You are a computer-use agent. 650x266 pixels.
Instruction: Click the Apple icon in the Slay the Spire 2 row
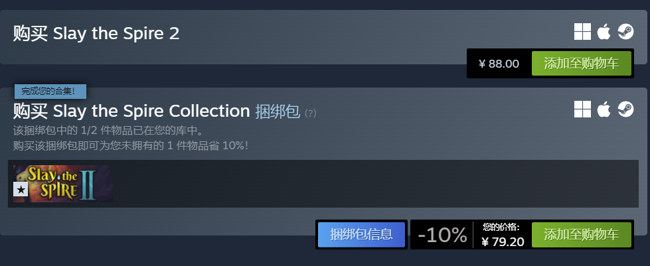tap(604, 31)
